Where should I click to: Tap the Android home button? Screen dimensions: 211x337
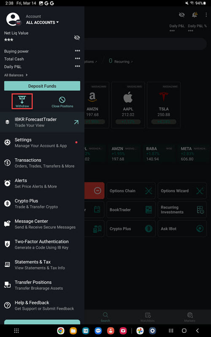(x=184, y=331)
